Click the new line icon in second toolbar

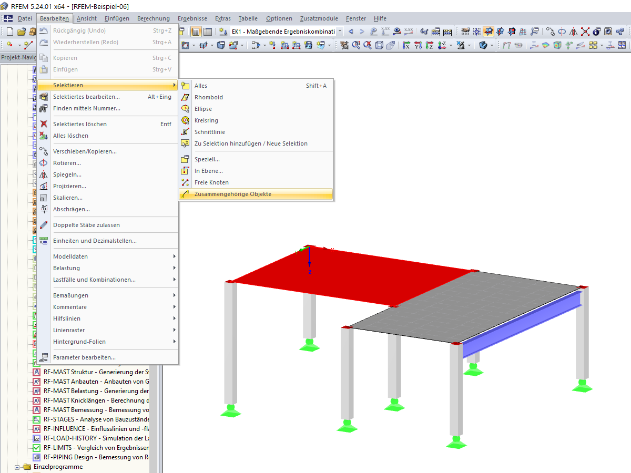pos(28,46)
